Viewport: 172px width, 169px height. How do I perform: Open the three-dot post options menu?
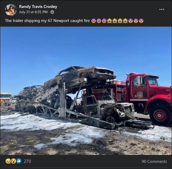coord(162,9)
